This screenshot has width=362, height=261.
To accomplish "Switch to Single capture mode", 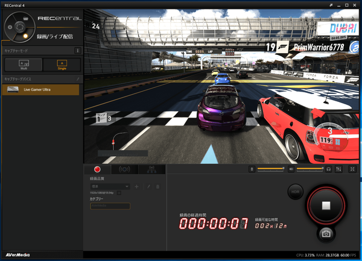I will 62,64.
